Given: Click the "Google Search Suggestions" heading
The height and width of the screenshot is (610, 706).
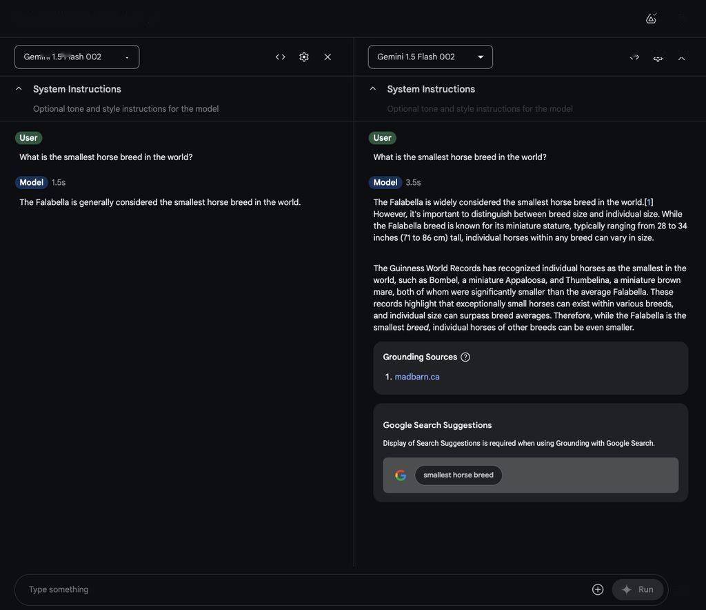Looking at the screenshot, I should tap(437, 425).
